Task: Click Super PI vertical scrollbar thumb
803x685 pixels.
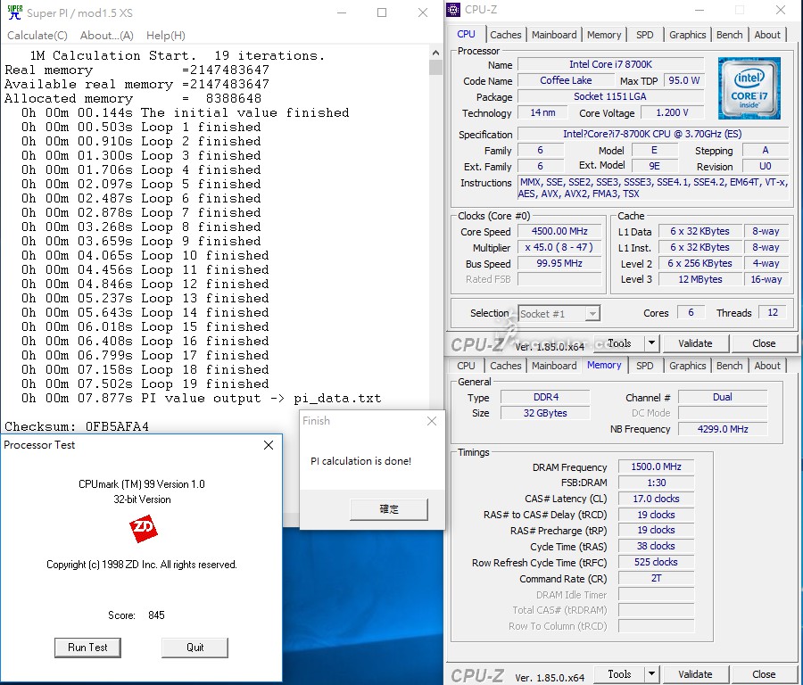Action: [435, 67]
